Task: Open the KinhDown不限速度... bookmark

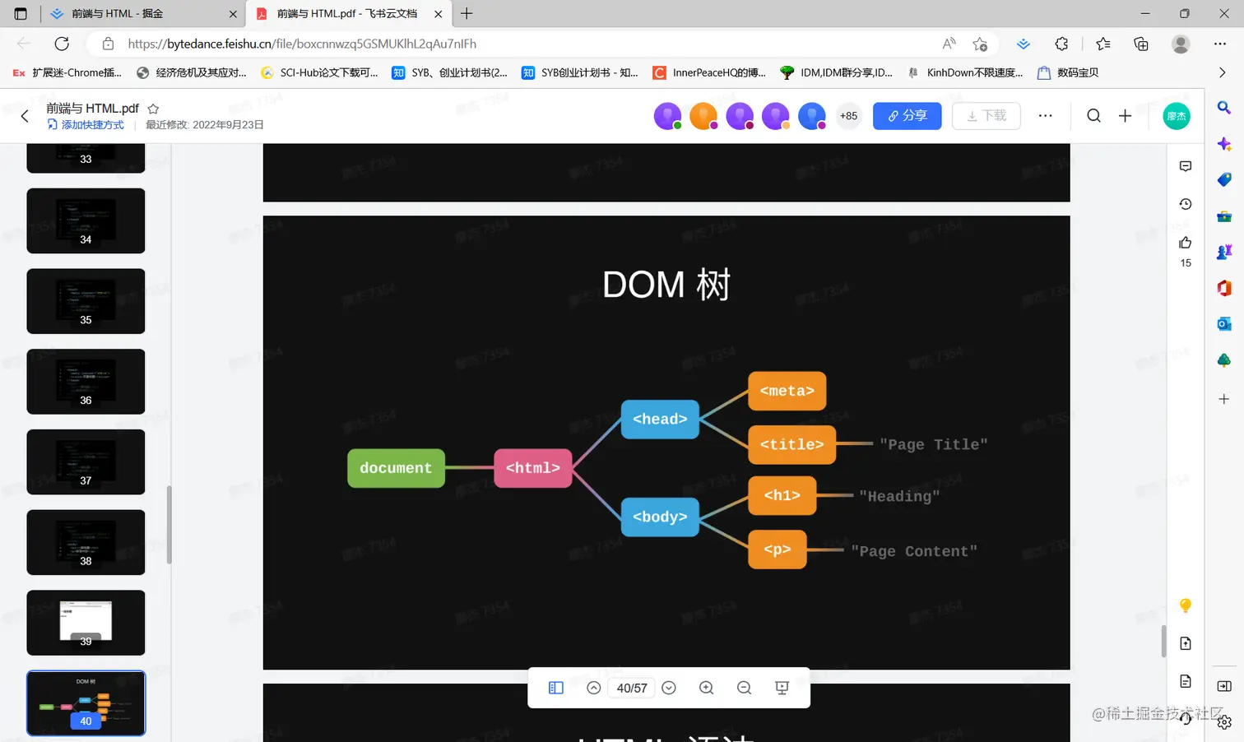Action: pos(966,72)
